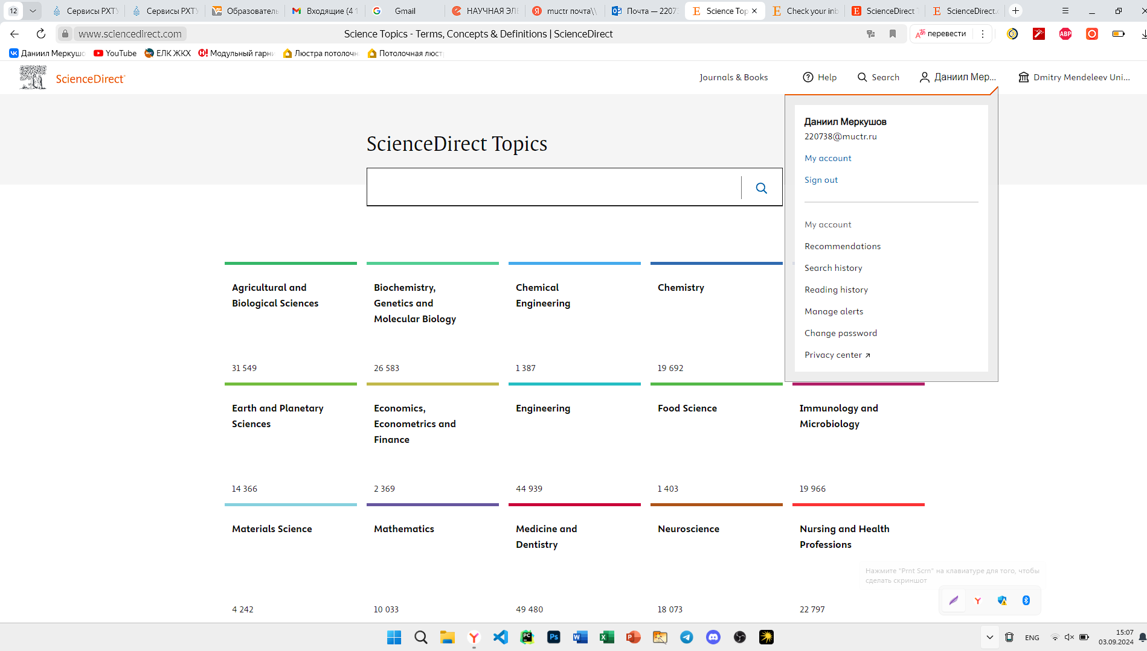The height and width of the screenshot is (651, 1147).
Task: Open Manage alerts in user menu
Action: coord(834,311)
